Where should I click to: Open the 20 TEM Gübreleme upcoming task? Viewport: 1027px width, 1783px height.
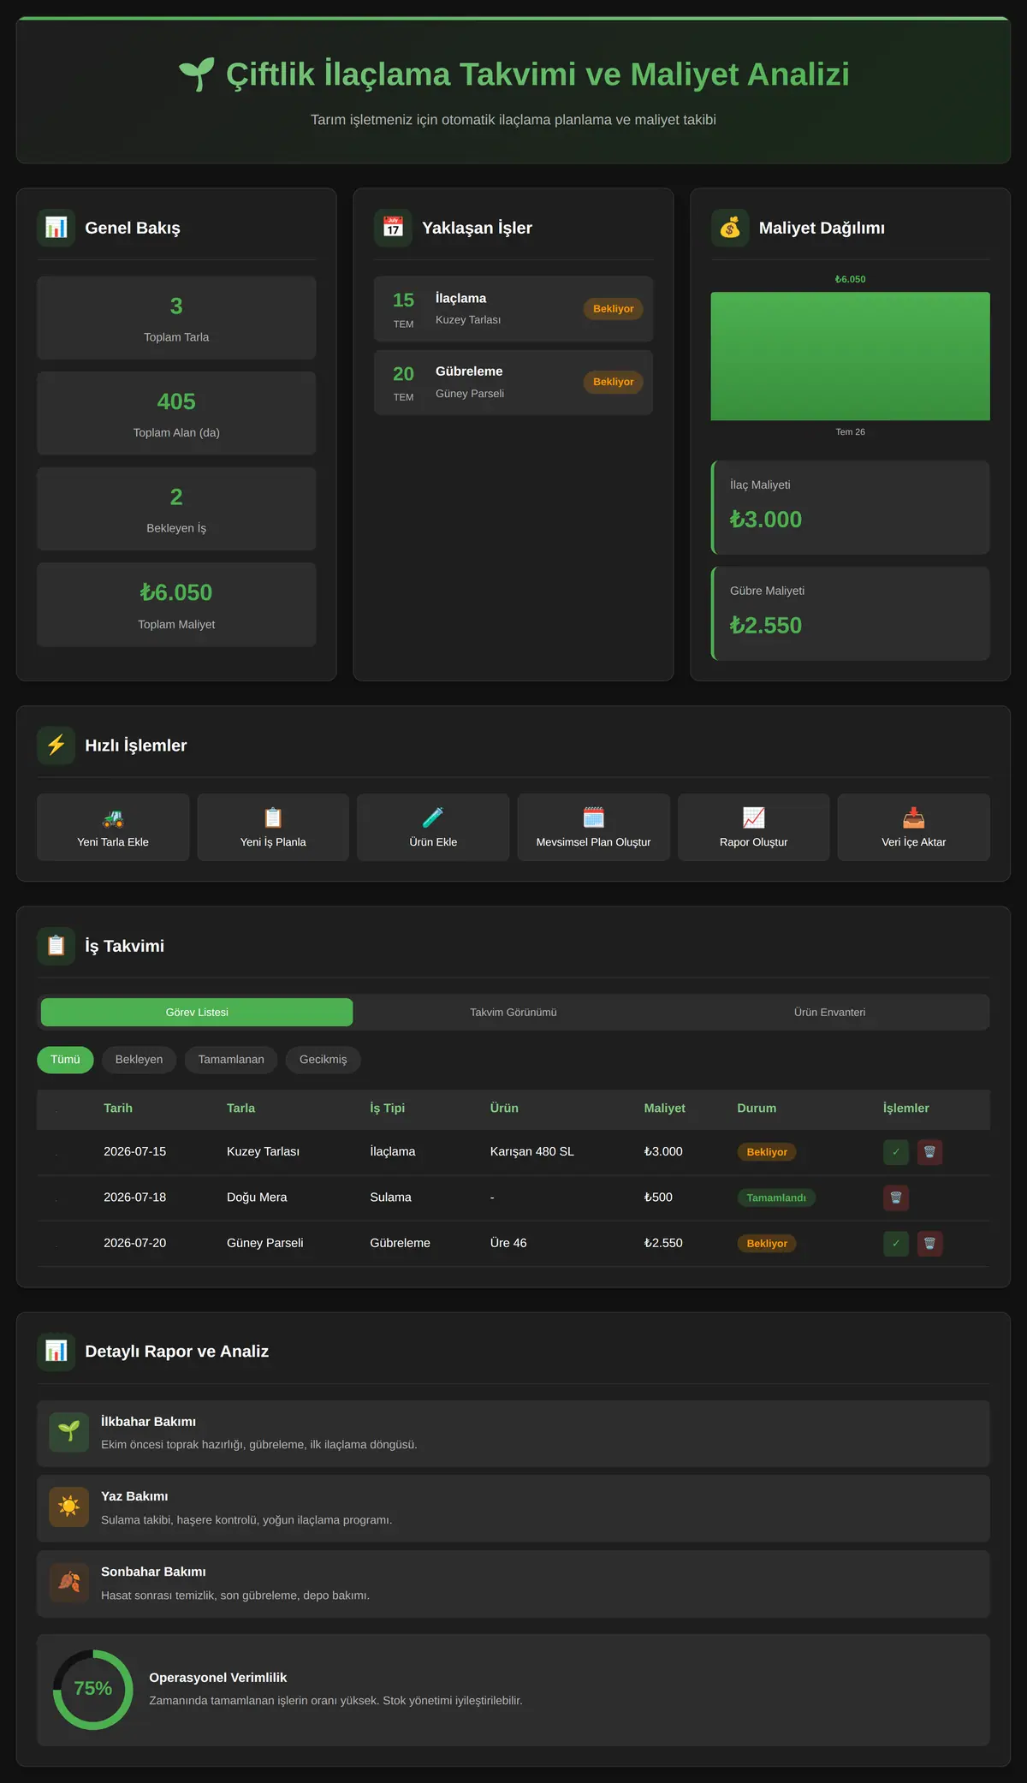click(513, 383)
